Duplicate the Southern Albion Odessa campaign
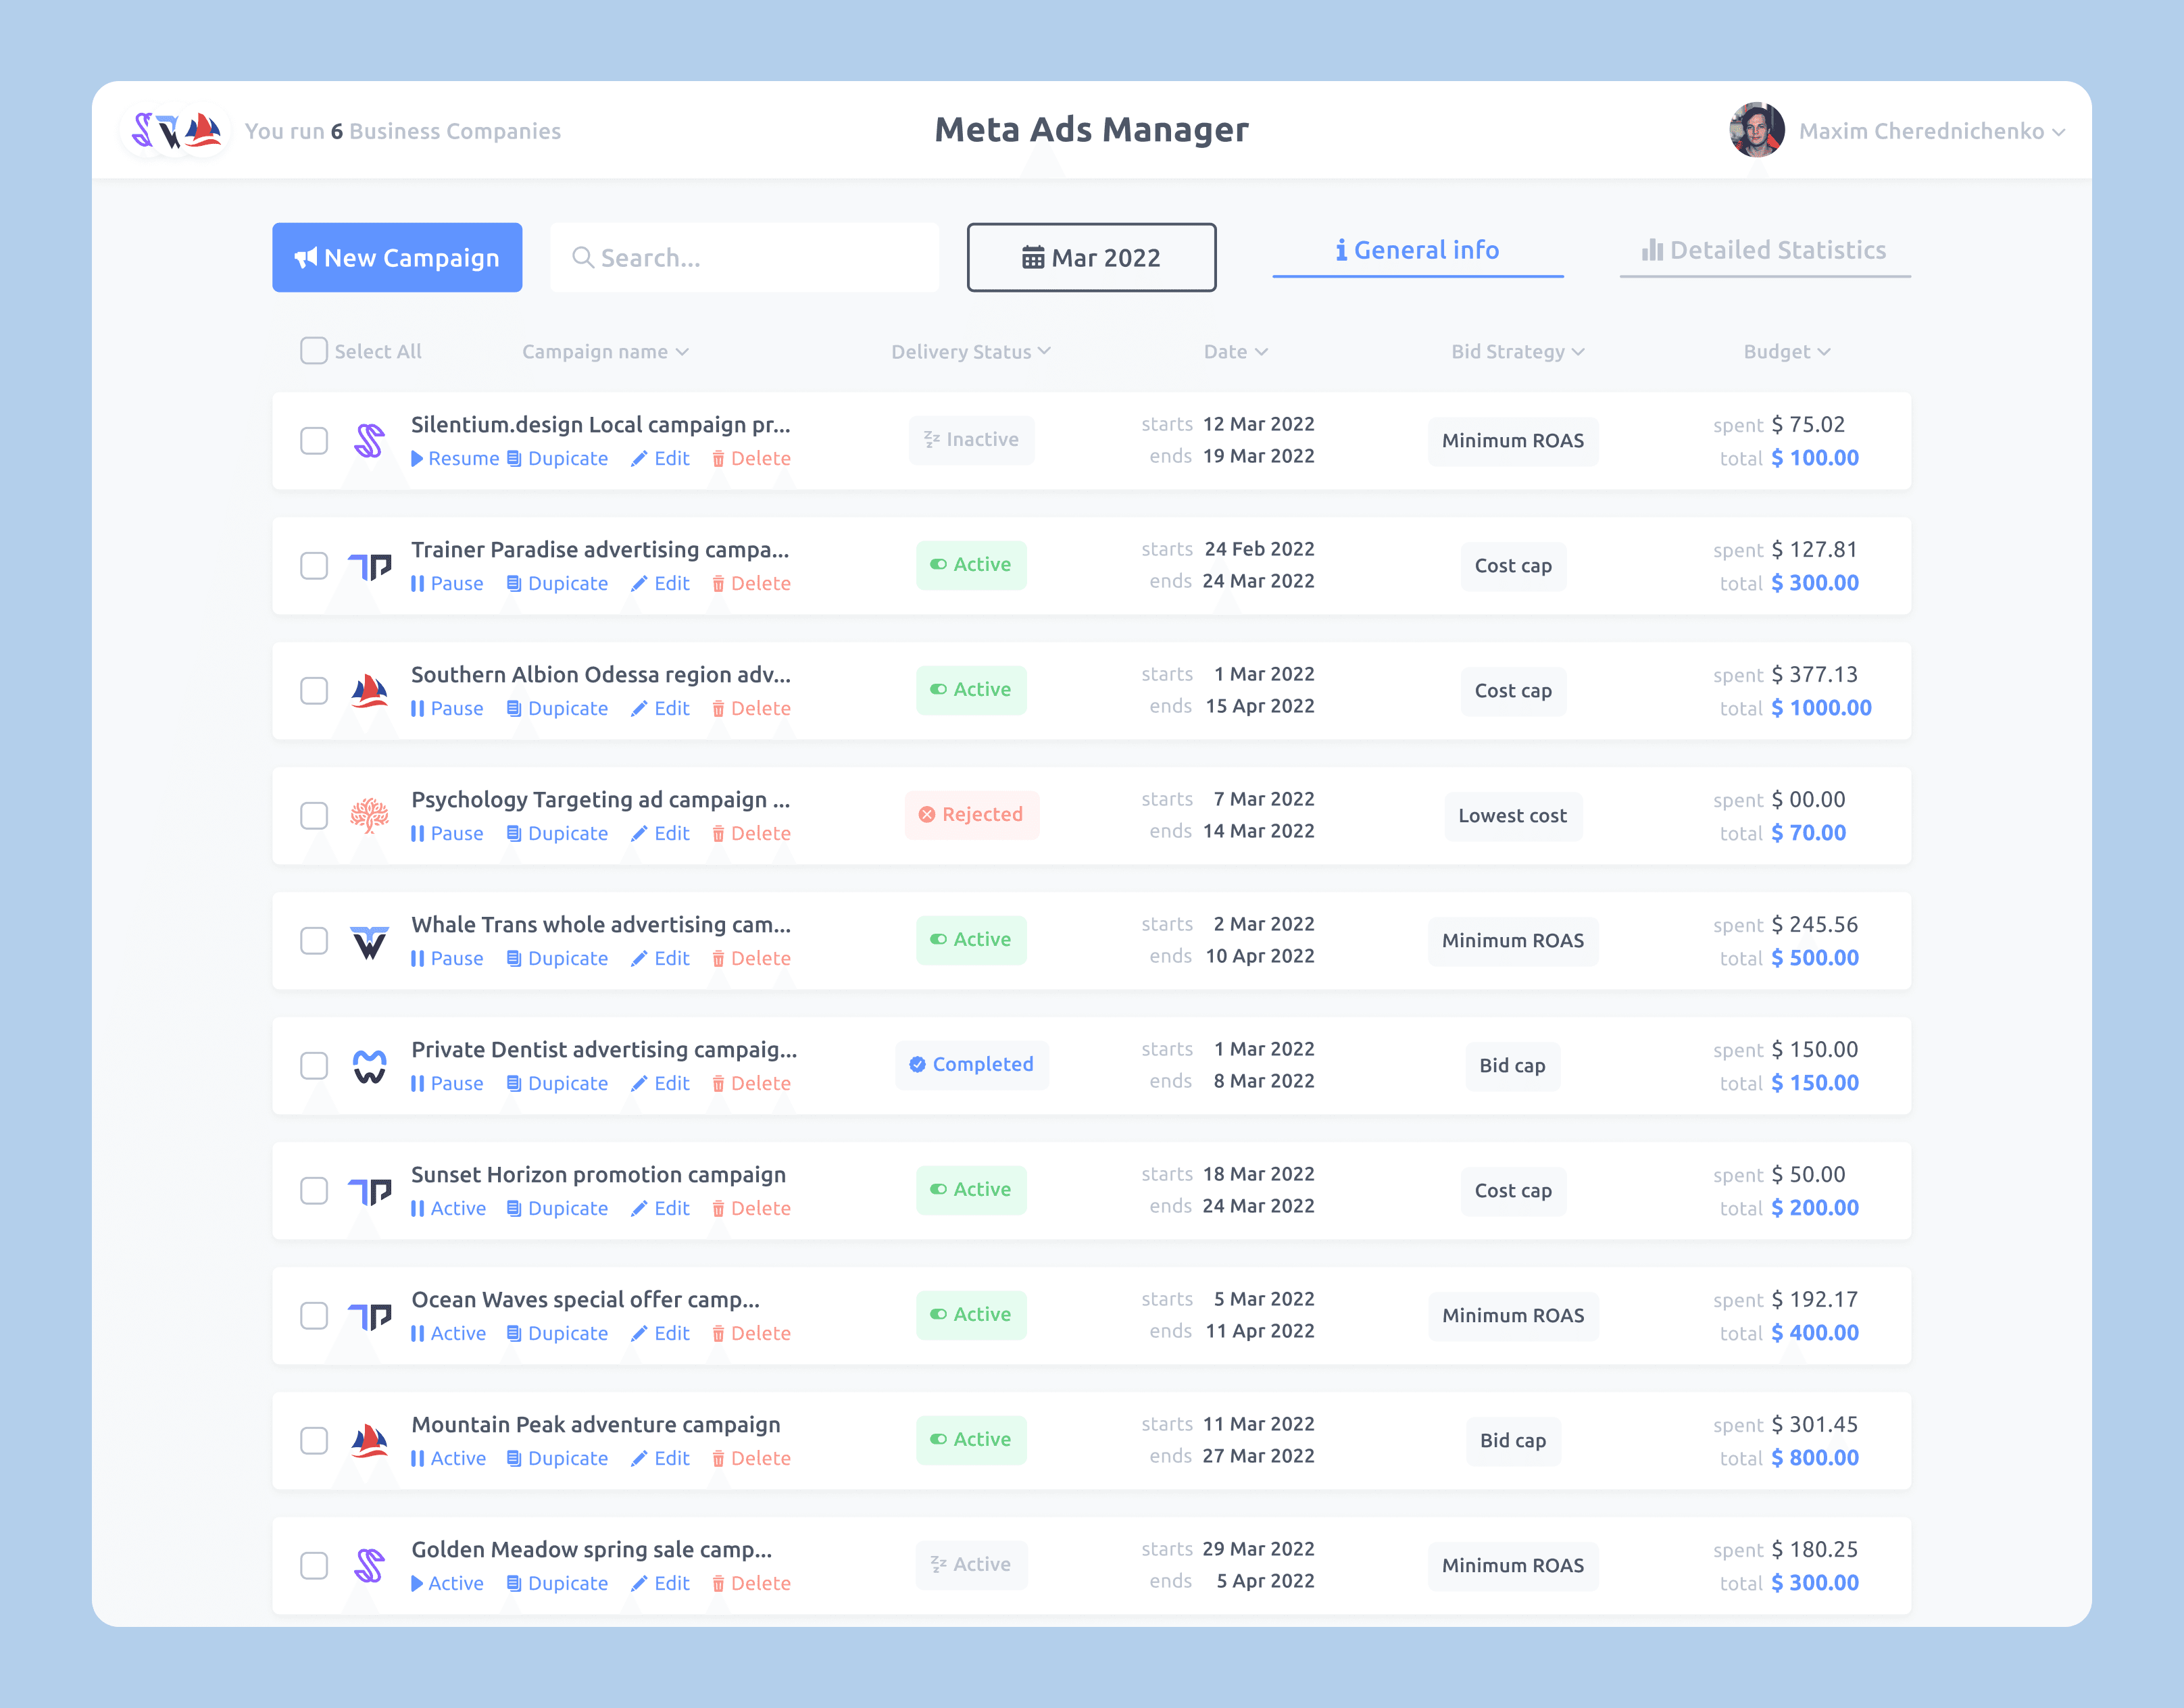 557,708
